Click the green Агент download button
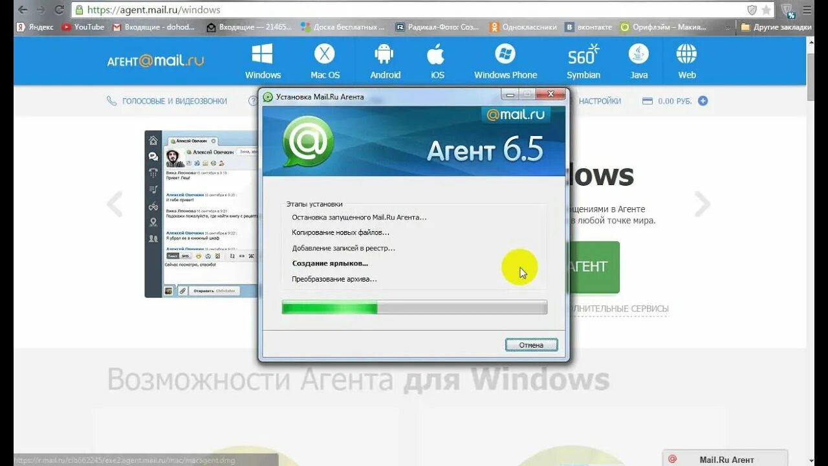 (x=594, y=267)
